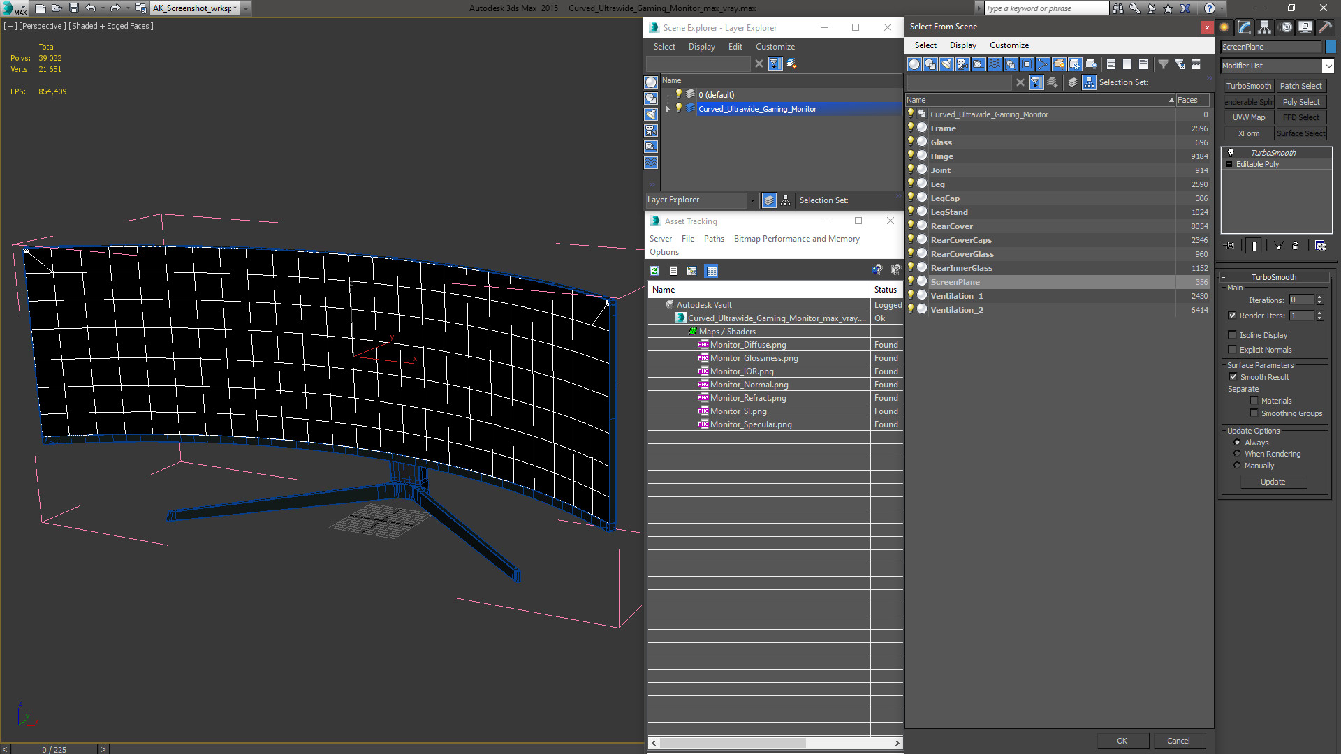The height and width of the screenshot is (754, 1341).
Task: Toggle Display Lights filter in Select From Scene
Action: tap(946, 64)
